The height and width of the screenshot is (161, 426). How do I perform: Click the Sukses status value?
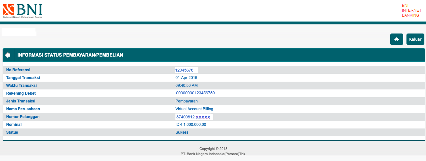pos(182,132)
